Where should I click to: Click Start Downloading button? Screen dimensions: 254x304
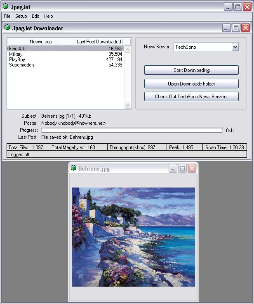tap(191, 70)
